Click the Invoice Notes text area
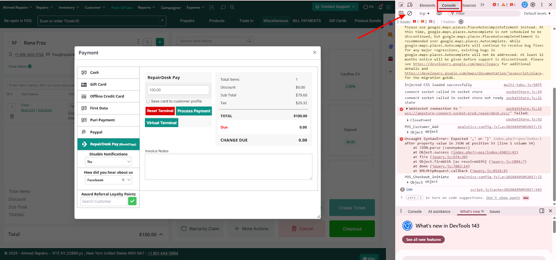The image size is (556, 260). (228, 167)
